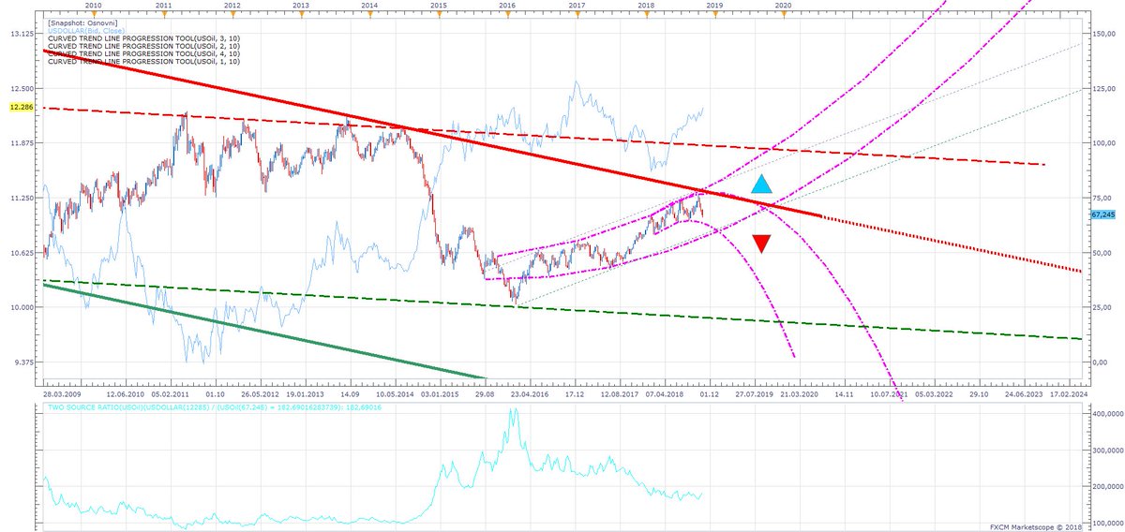Select the red down-arrow chart marker
Image resolution: width=1125 pixels, height=532 pixels.
point(762,244)
